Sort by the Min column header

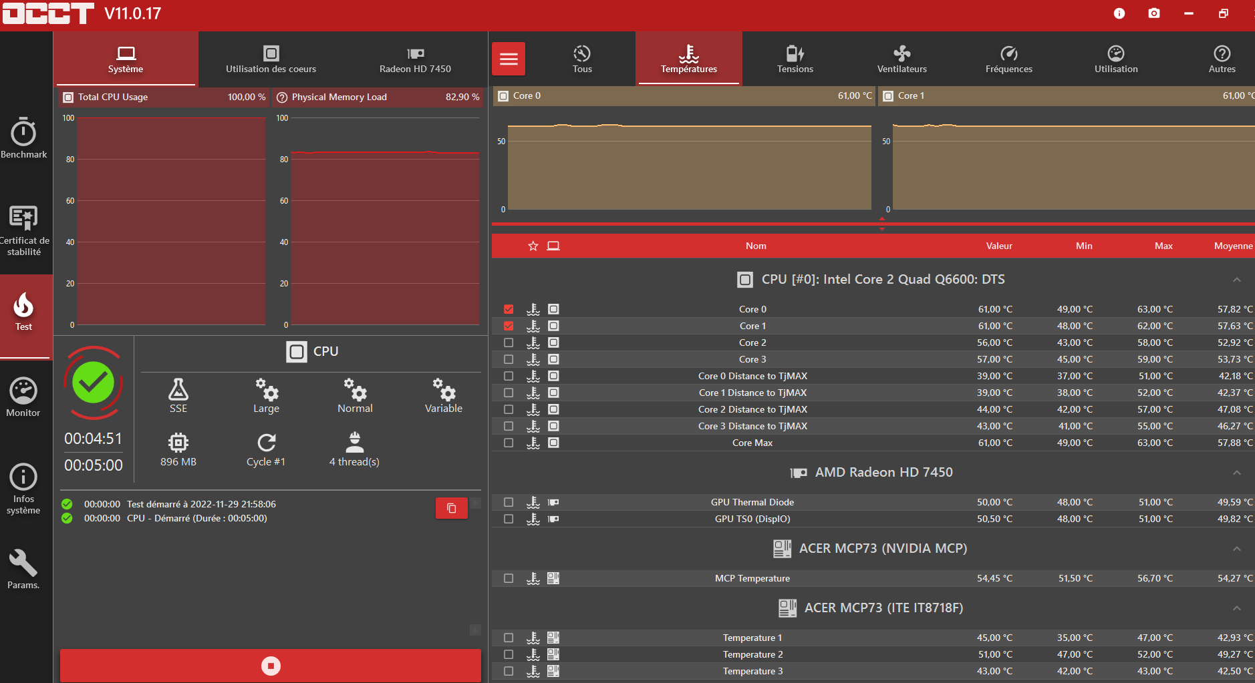tap(1084, 246)
